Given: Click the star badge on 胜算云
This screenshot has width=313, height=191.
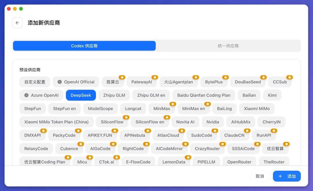Looking at the screenshot, I should click(122, 77).
